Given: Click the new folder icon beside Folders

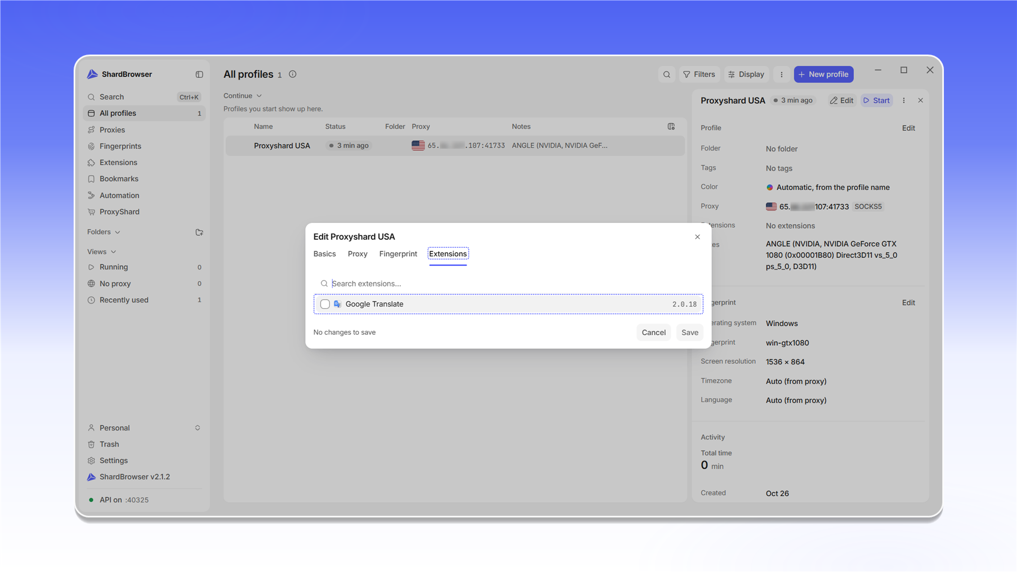Looking at the screenshot, I should coord(199,233).
